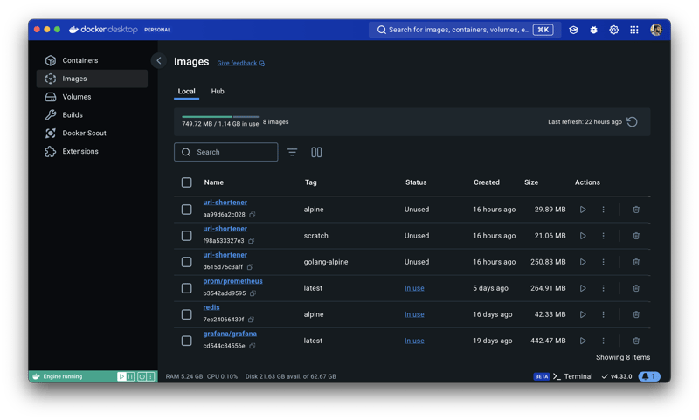Open the prom/prometheus image link
699x420 pixels.
tap(232, 281)
